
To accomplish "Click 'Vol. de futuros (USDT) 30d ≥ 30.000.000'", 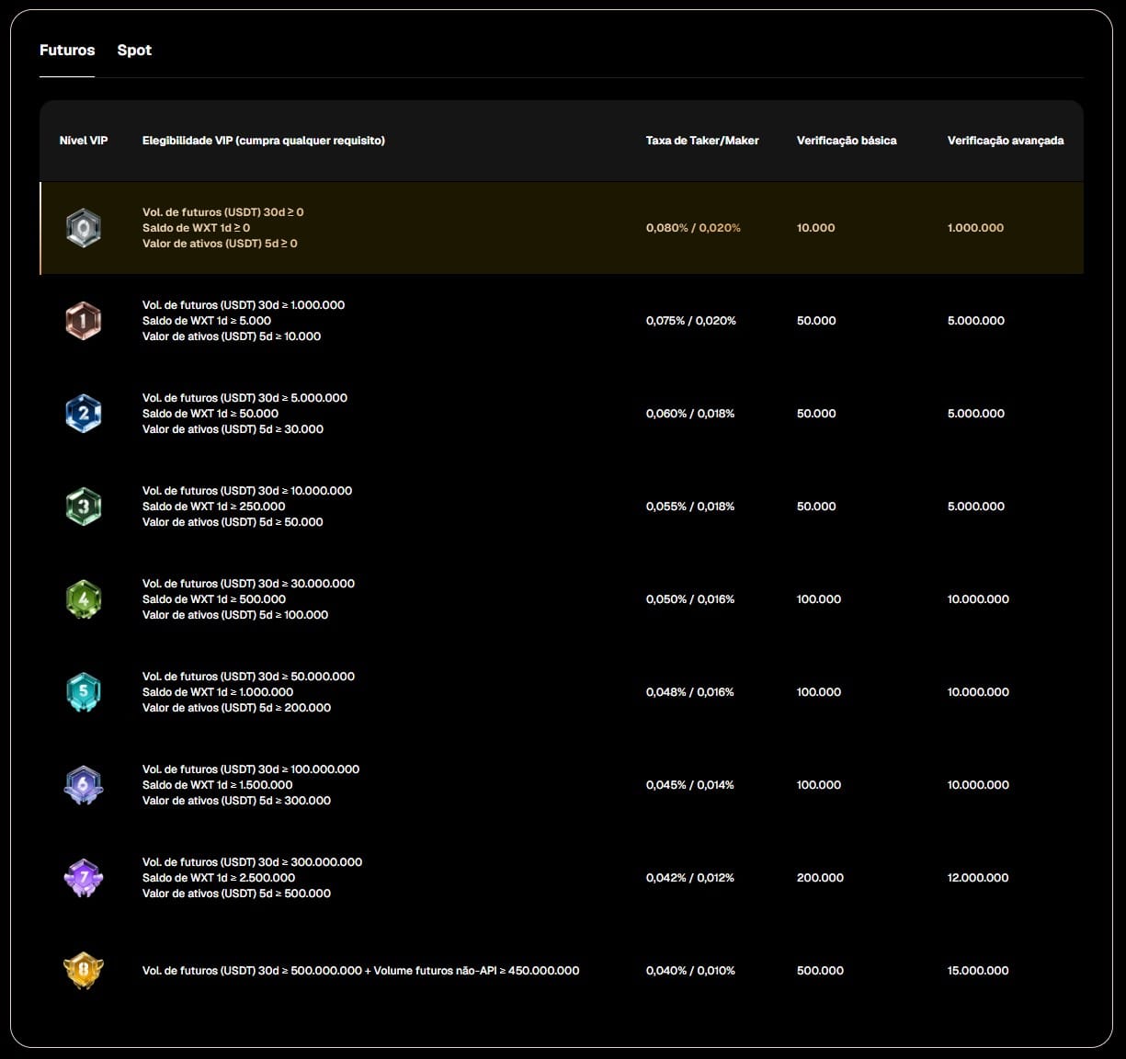I will [x=249, y=584].
